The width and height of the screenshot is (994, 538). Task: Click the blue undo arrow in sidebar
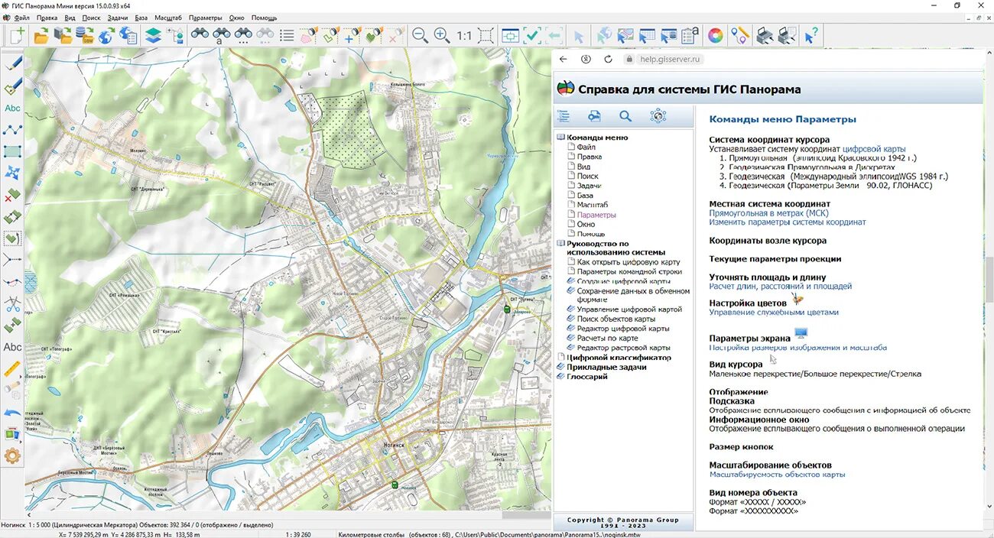click(13, 413)
